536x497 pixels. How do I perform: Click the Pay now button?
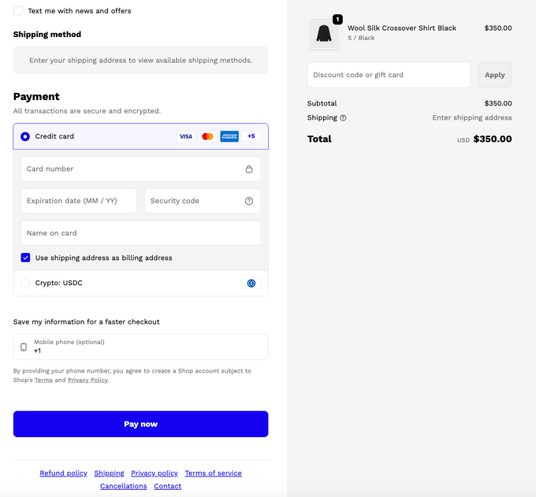(x=140, y=424)
